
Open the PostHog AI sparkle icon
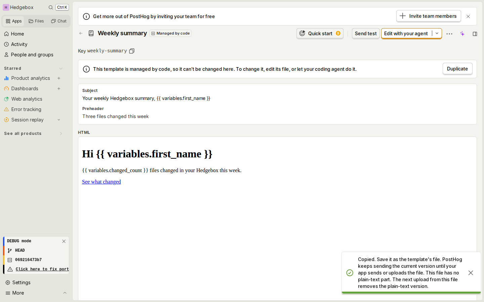point(462,34)
